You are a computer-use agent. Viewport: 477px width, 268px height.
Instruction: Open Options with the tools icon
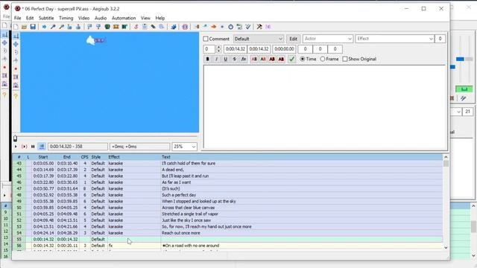click(259, 27)
